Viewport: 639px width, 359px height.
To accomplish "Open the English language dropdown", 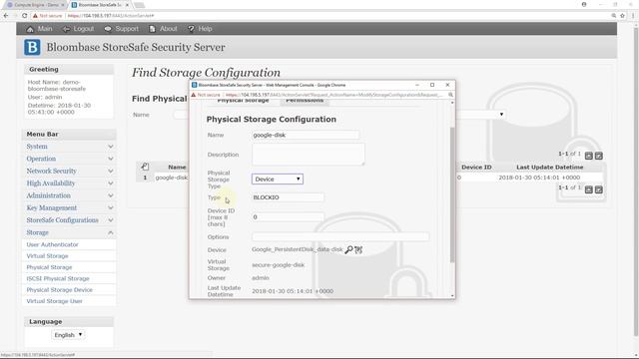I will (x=68, y=335).
